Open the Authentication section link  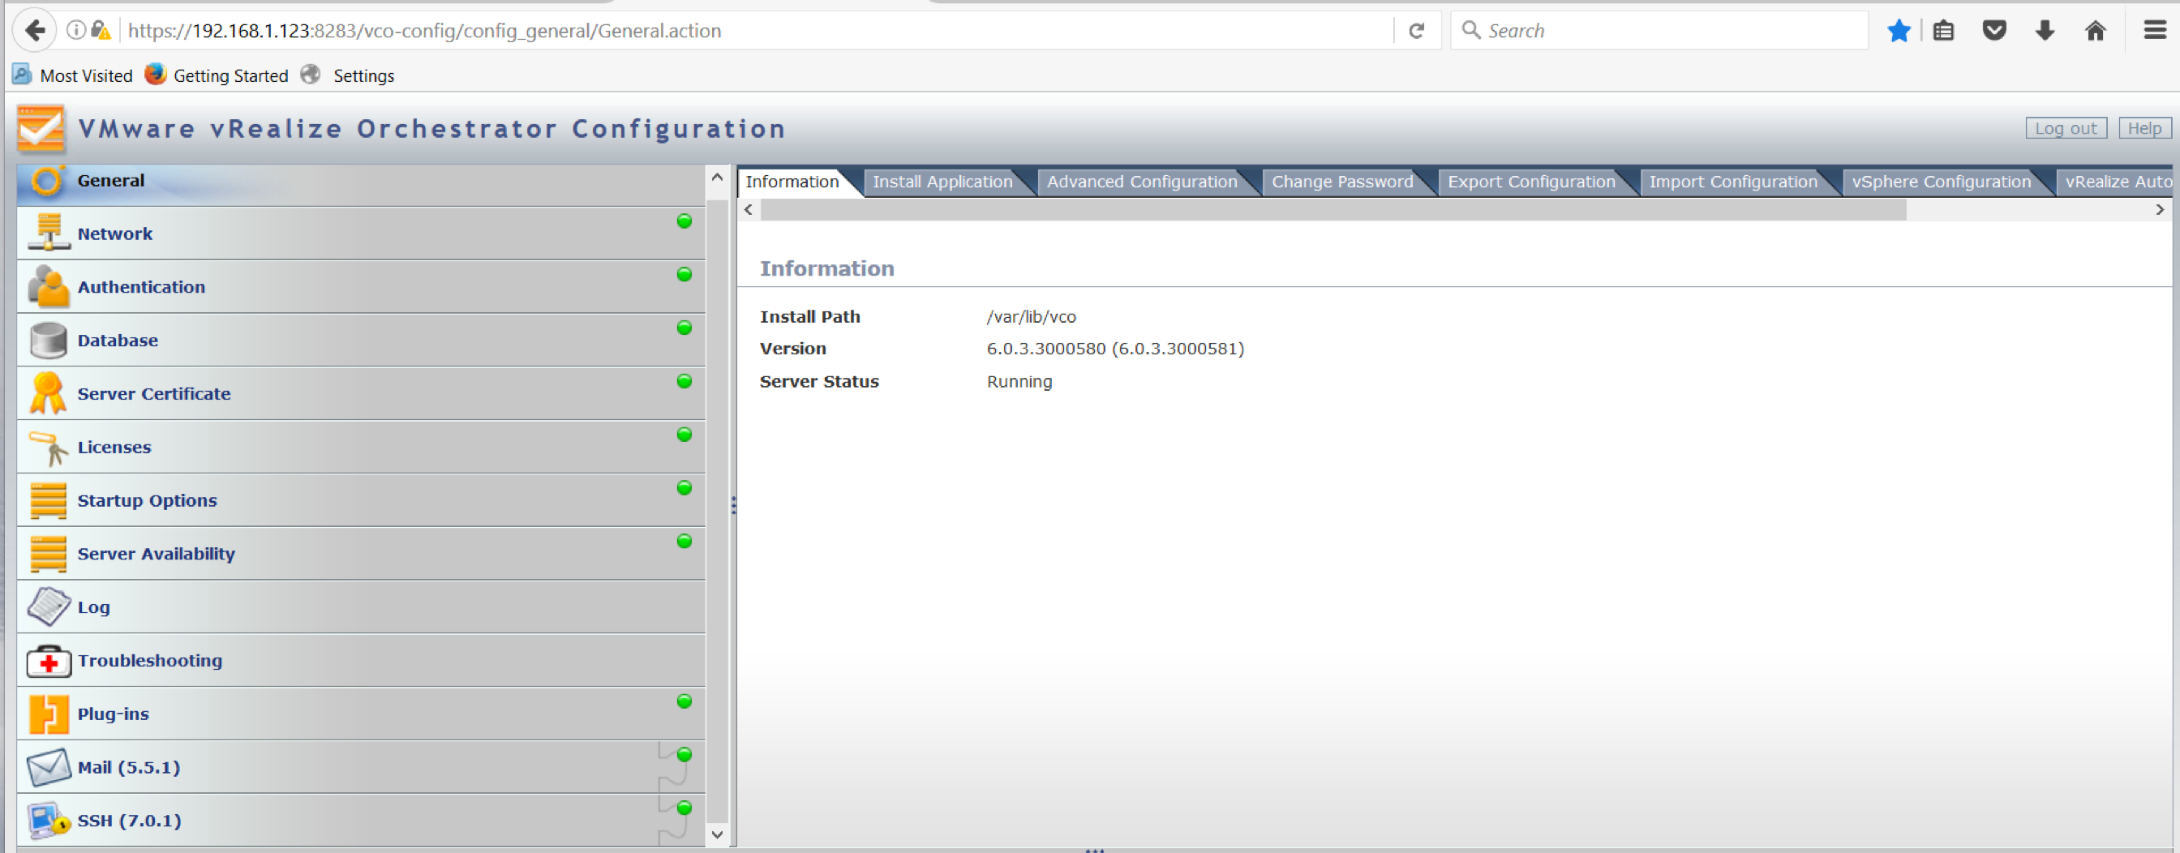tap(141, 287)
